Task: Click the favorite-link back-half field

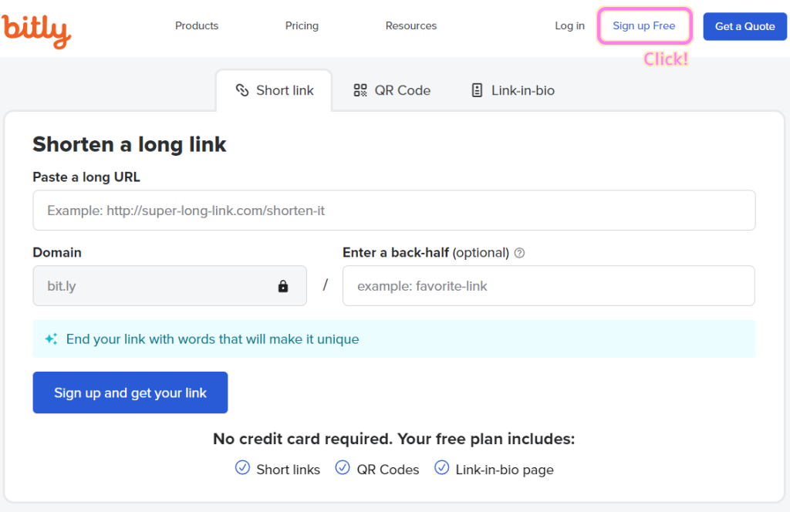Action: [x=549, y=285]
